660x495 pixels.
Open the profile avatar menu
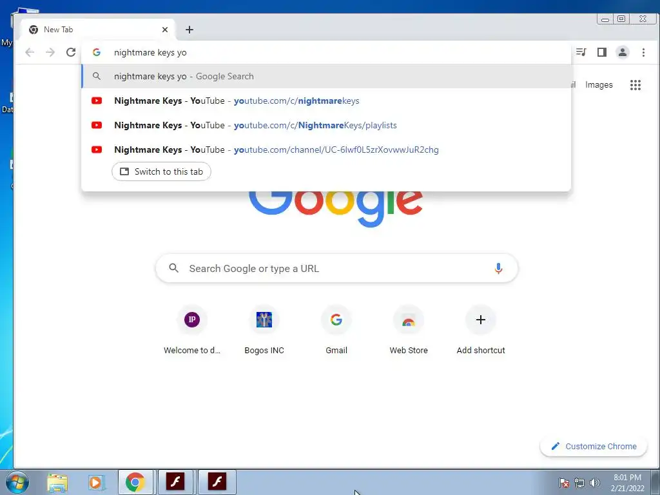tap(623, 52)
